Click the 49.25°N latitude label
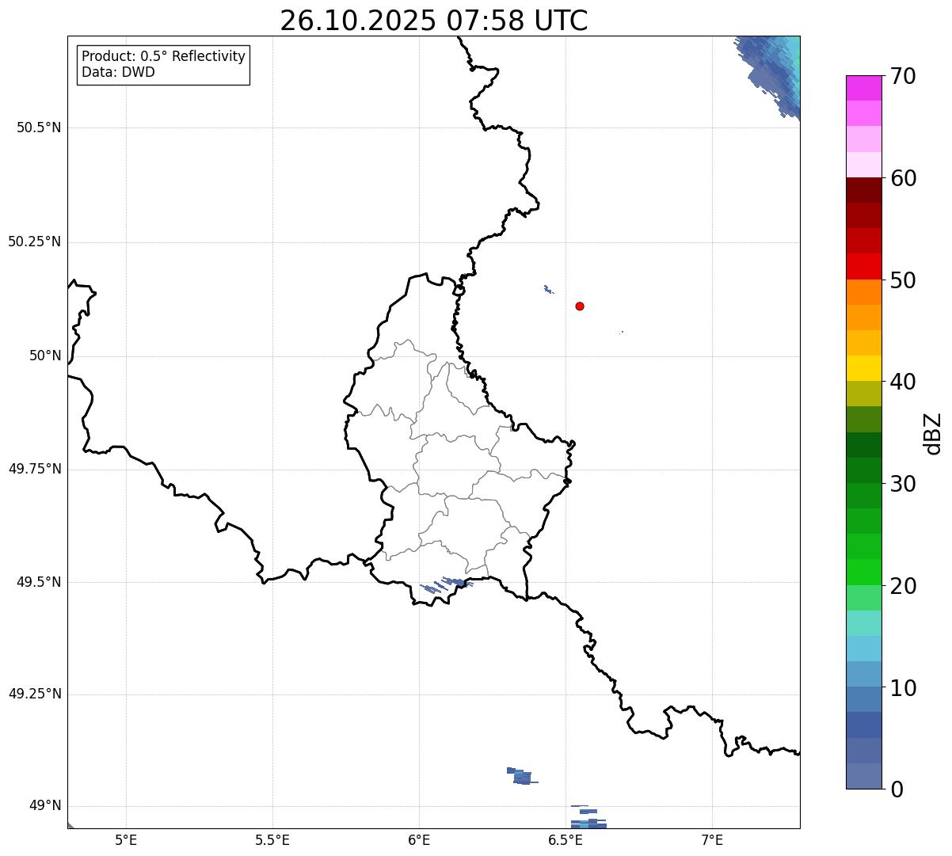This screenshot has width=952, height=856. click(35, 694)
